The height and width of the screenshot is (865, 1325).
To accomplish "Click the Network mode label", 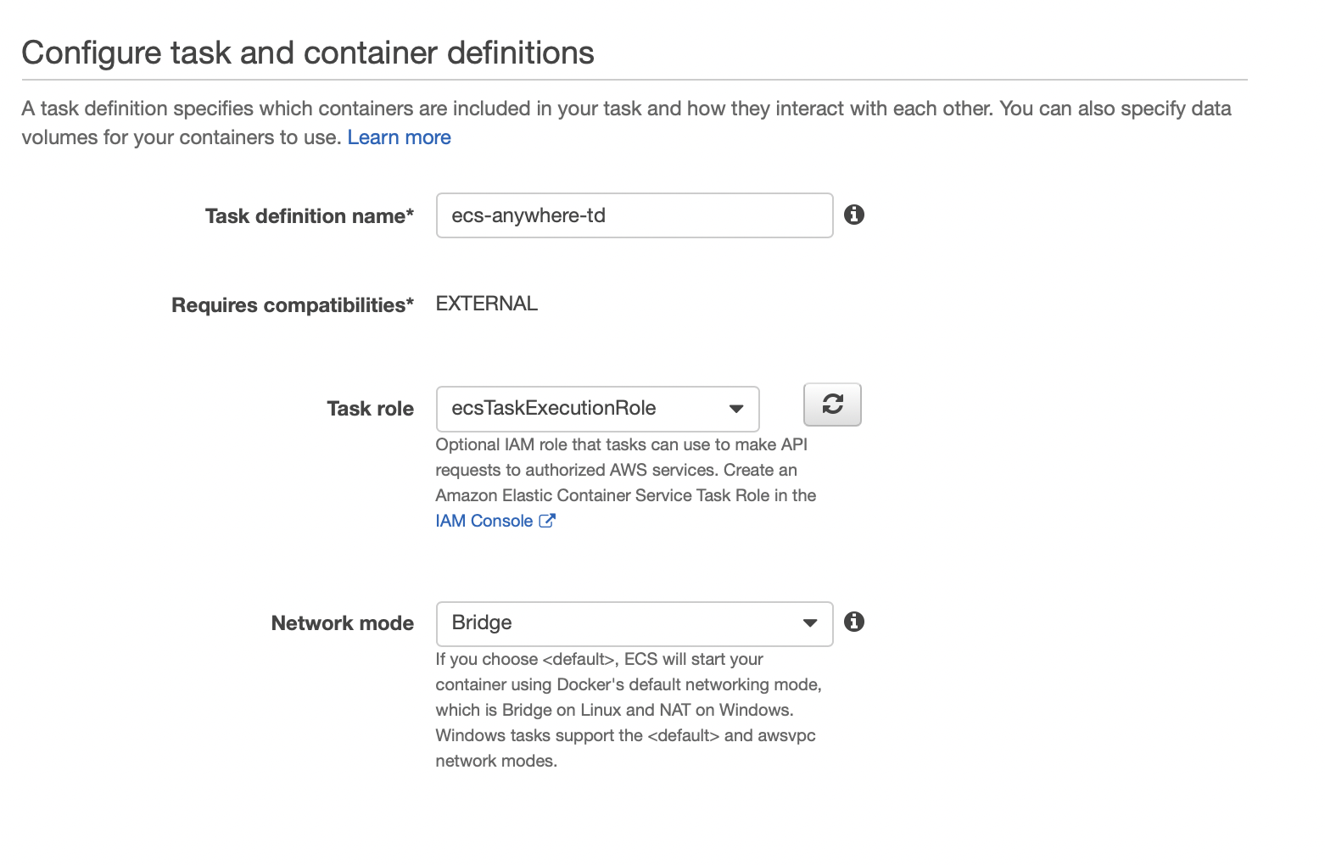I will tap(342, 623).
